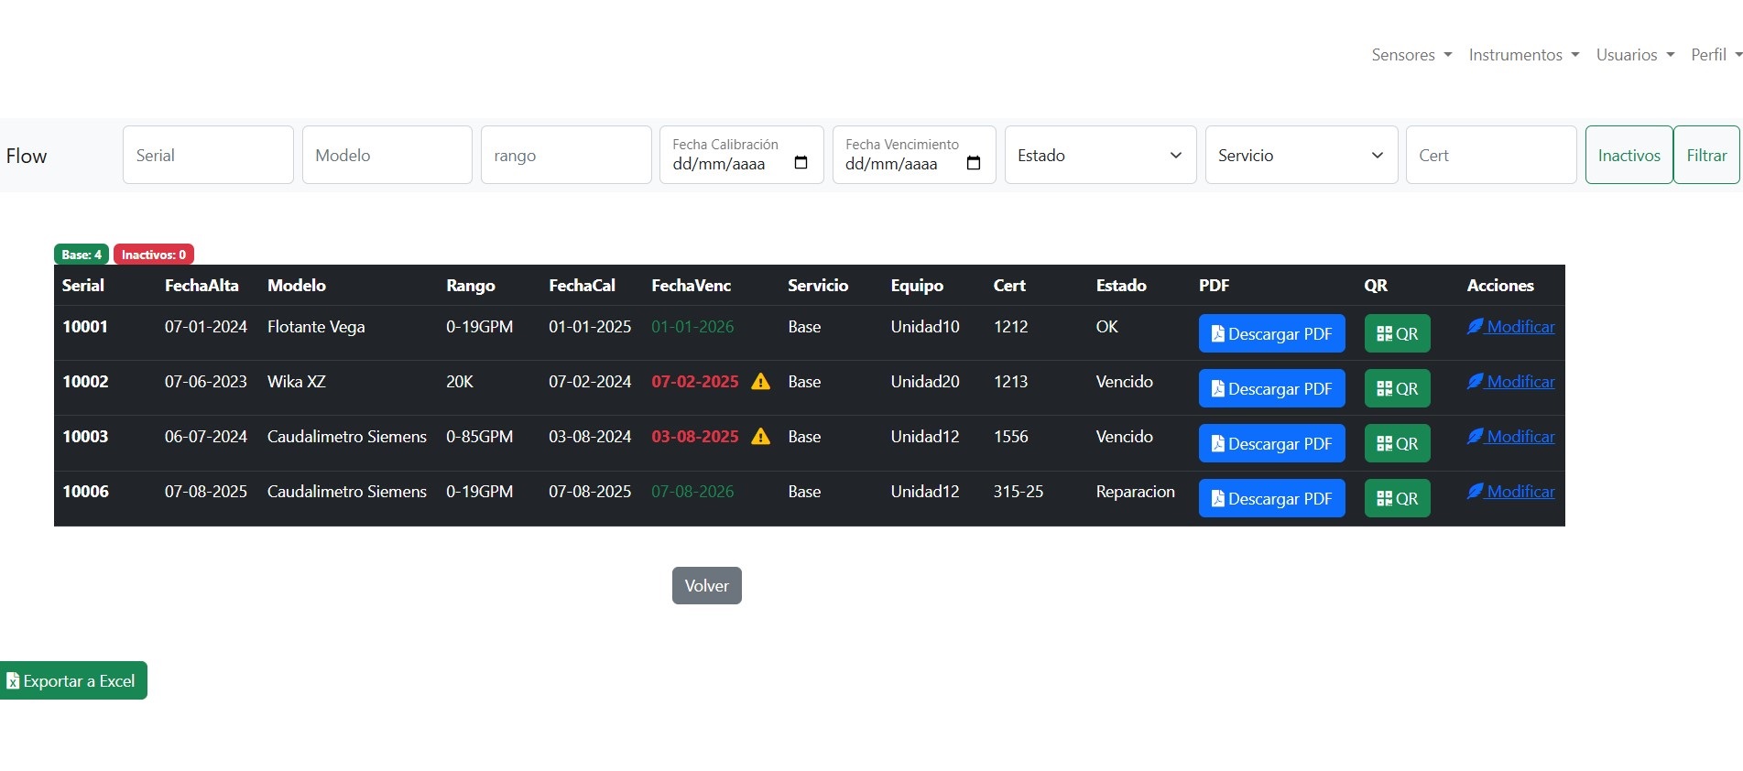1743x771 pixels.
Task: Click expiry date 01-01-2026
Action: pos(692,327)
